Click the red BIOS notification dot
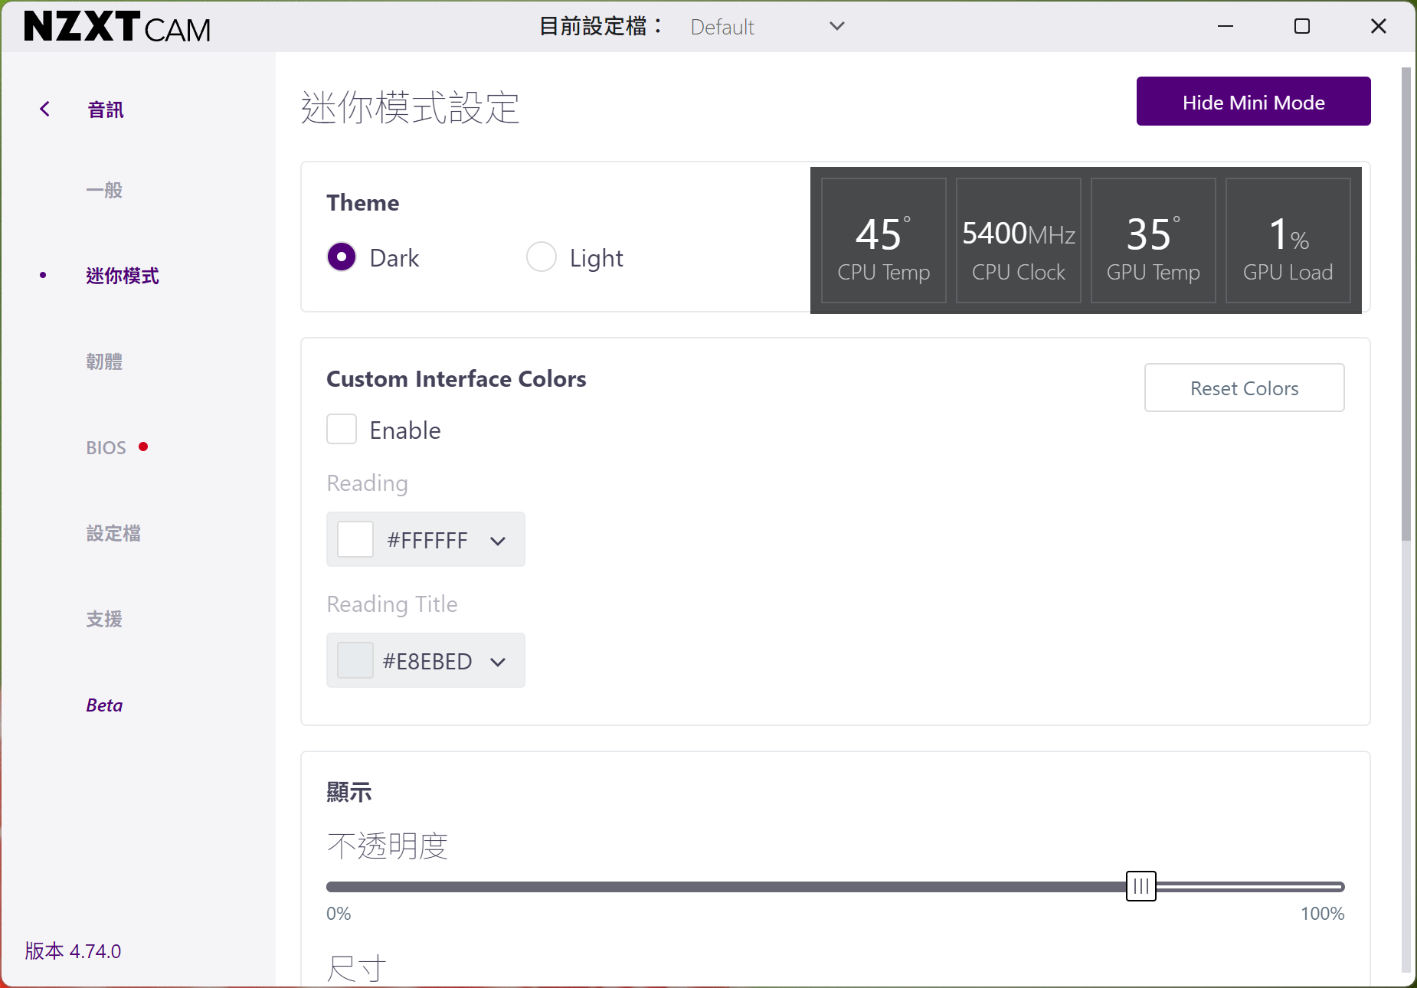This screenshot has height=988, width=1417. pyautogui.click(x=143, y=447)
